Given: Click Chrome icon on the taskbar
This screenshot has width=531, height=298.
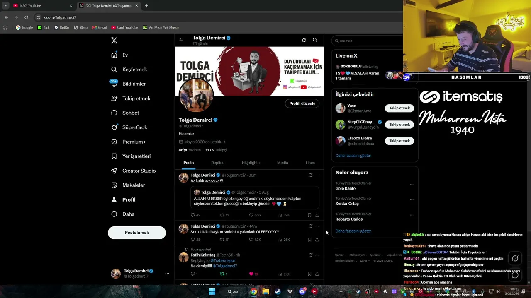Looking at the screenshot, I should (253, 291).
